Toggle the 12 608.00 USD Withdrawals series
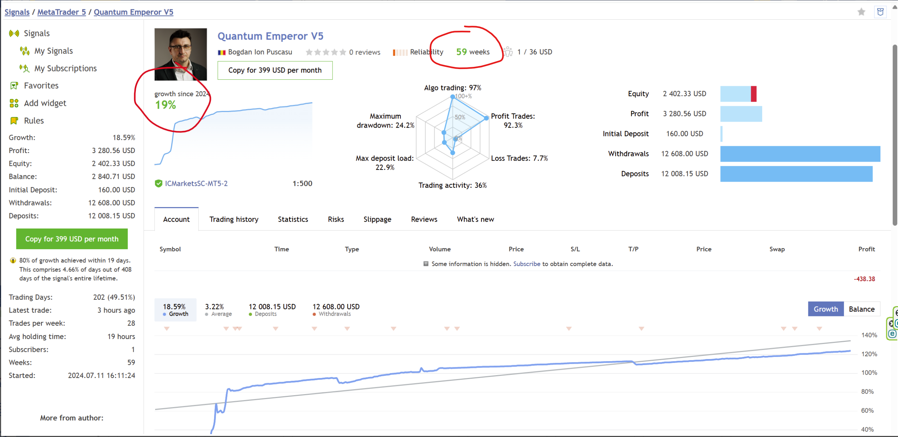Viewport: 898px width, 437px height. 336,310
